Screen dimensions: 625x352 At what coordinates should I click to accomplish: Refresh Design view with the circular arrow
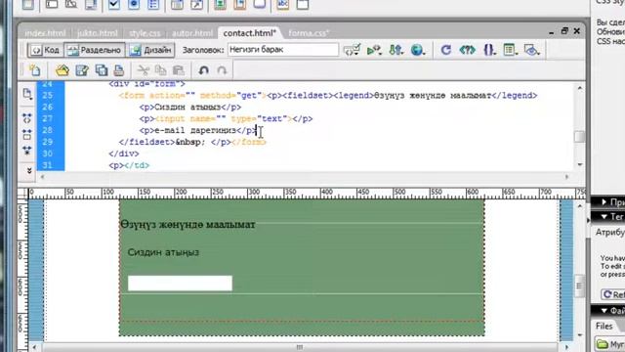pyautogui.click(x=445, y=50)
